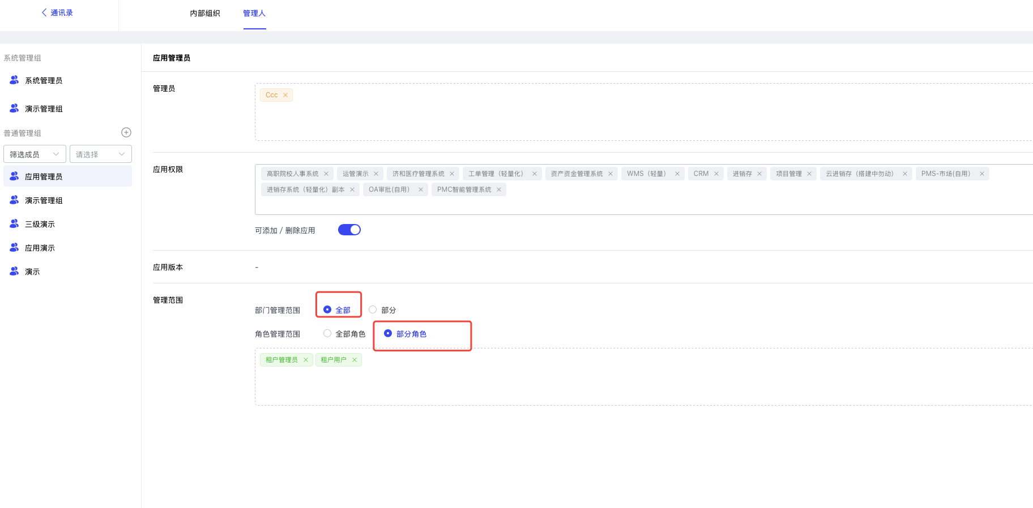The height and width of the screenshot is (508, 1033).
Task: Select 部分 for department management scope
Action: pos(373,309)
